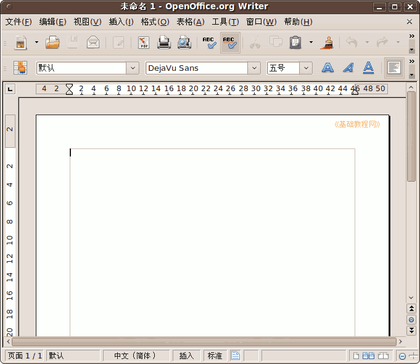420x364 pixels.
Task: Open the Navigation circle button
Action: [411, 320]
